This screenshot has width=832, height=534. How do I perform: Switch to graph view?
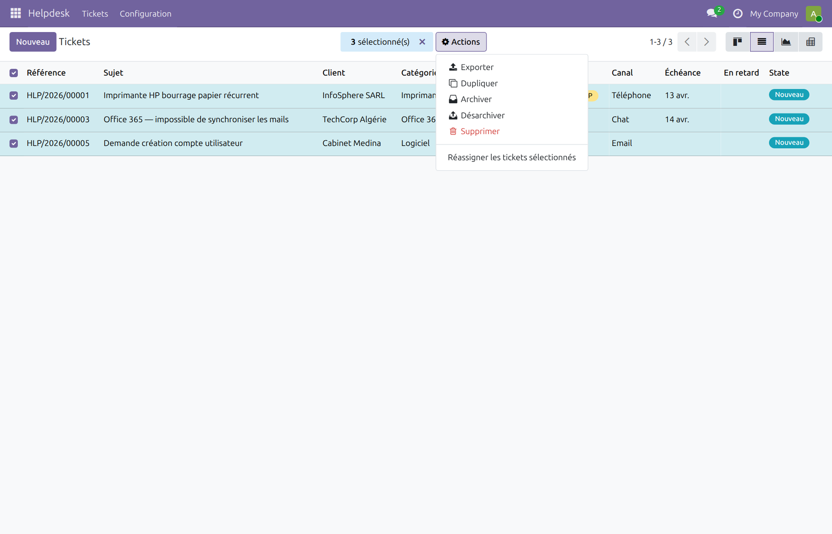point(786,42)
